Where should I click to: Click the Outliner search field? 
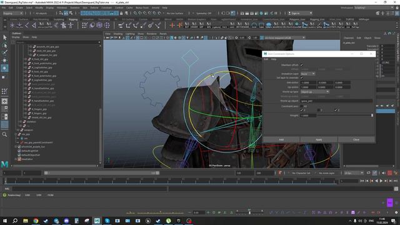tap(57, 42)
